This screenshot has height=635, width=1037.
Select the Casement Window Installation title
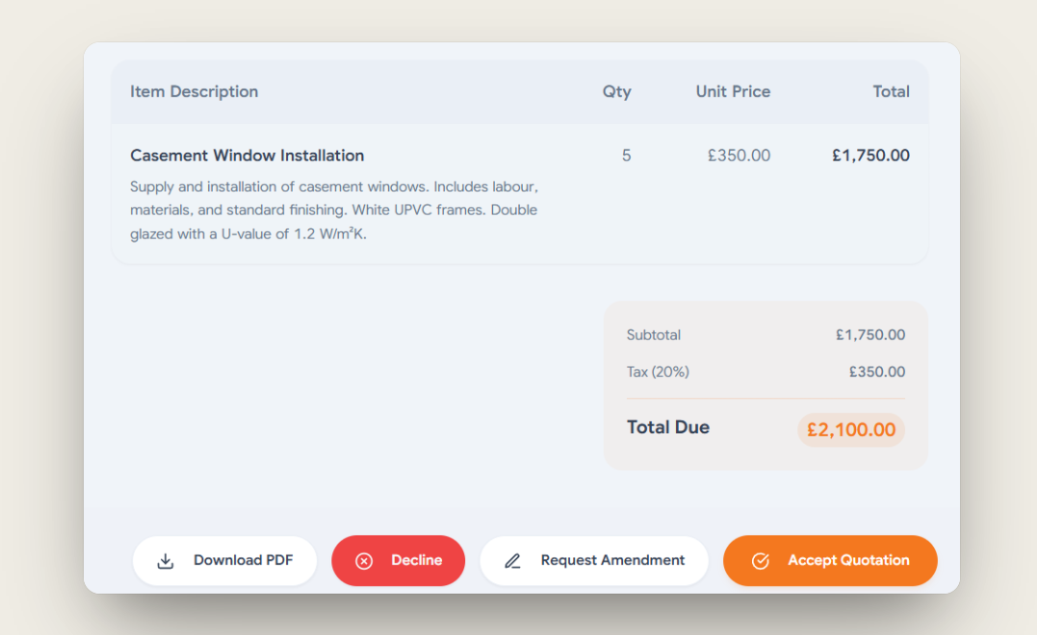(x=246, y=155)
